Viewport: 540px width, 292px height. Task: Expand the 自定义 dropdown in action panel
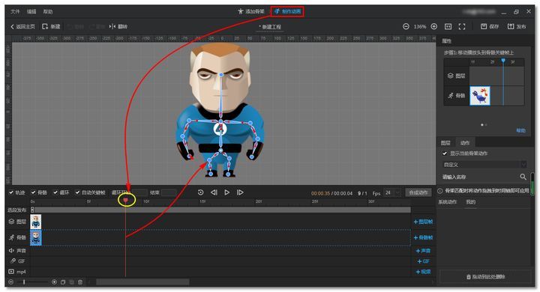(x=484, y=165)
